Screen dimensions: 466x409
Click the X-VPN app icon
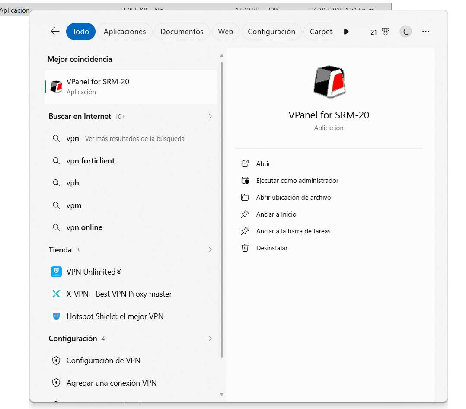click(56, 294)
